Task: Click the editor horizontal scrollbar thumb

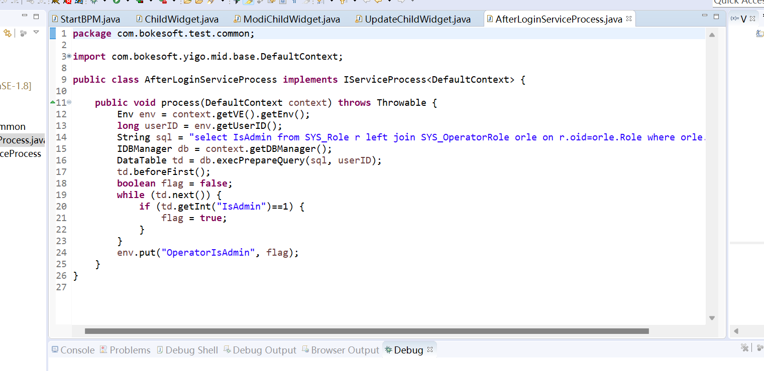Action: pos(367,331)
